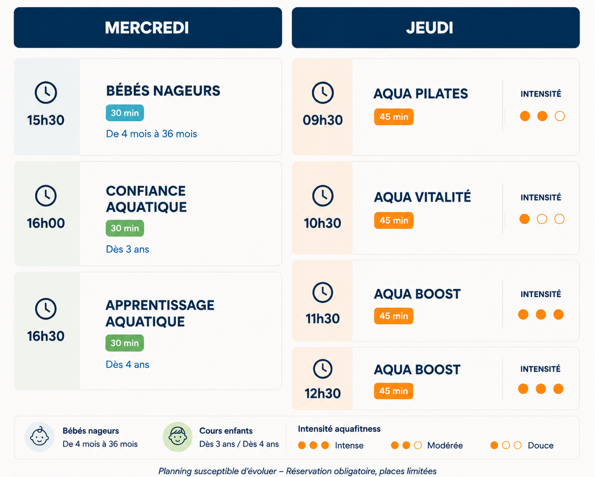Click the filled first intensity dot for Aqua Vitalité

[525, 219]
